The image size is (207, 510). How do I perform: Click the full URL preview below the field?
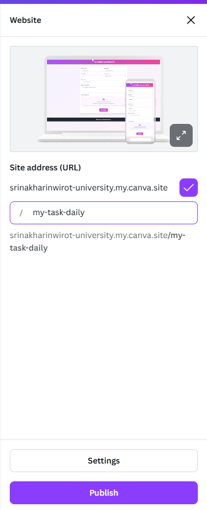(x=97, y=242)
